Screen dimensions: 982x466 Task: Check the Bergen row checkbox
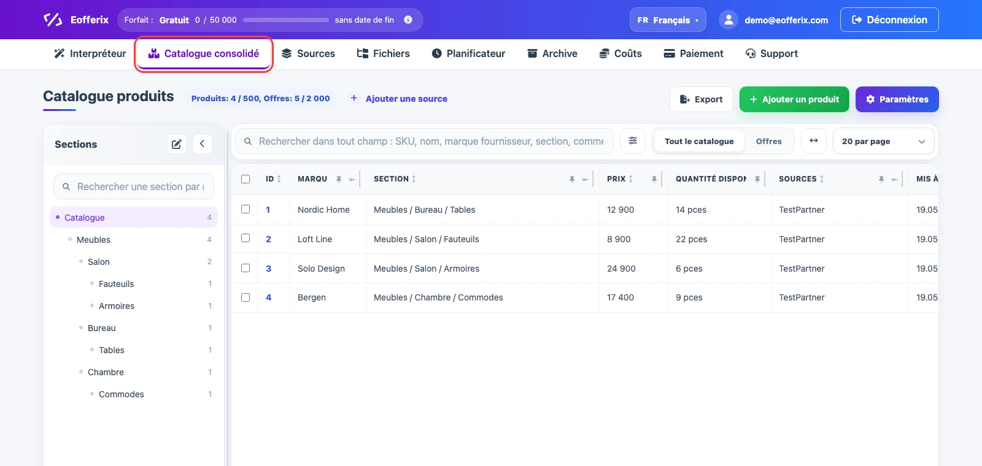[x=245, y=297]
